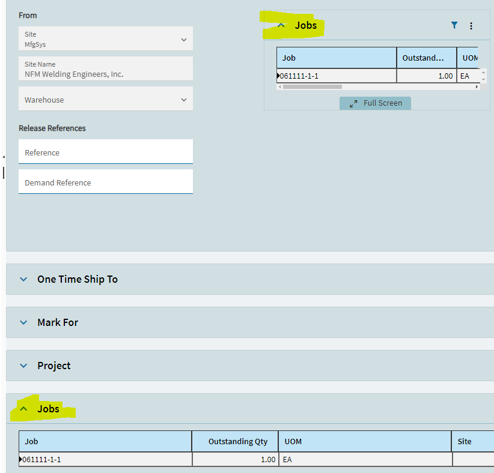Expand the Project section
The image size is (494, 473).
pyautogui.click(x=23, y=366)
